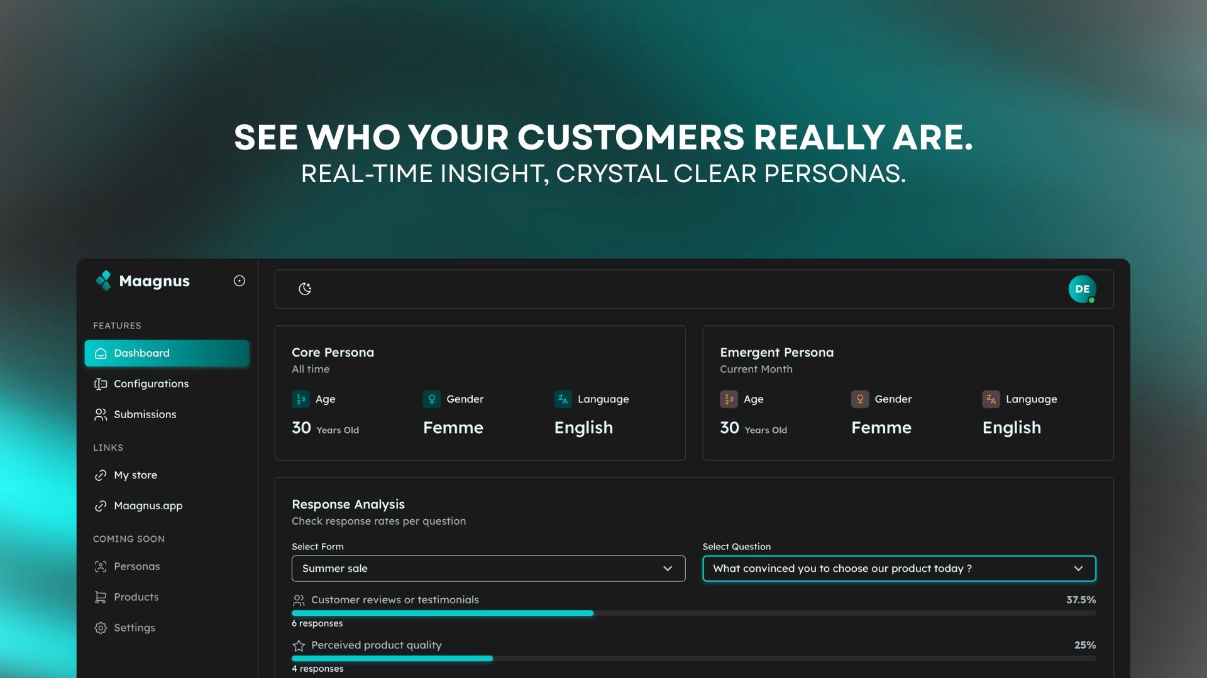Open the DE user avatar
Image resolution: width=1207 pixels, height=678 pixels.
(1082, 289)
